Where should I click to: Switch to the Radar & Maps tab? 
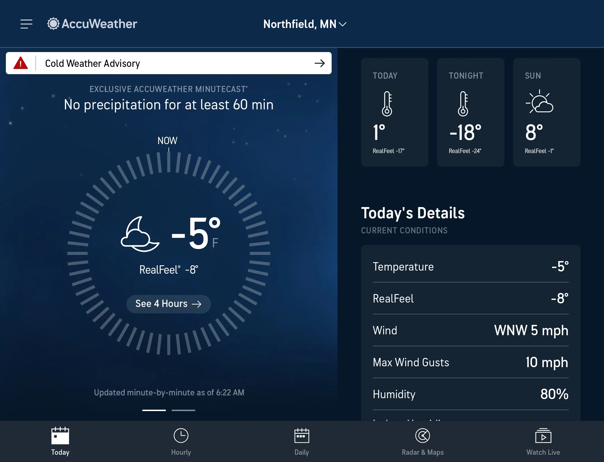[423, 442]
